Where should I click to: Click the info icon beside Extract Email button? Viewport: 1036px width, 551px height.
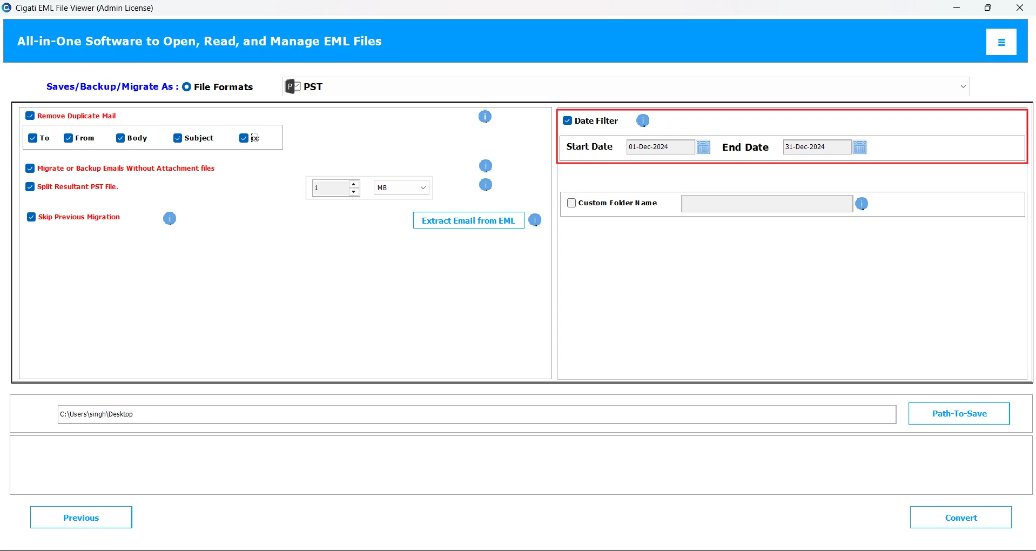(535, 220)
